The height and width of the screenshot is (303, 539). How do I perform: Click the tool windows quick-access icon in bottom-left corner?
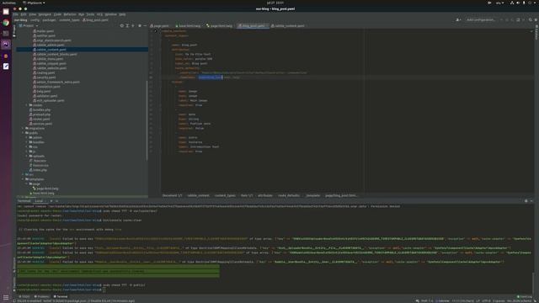coord(14,301)
